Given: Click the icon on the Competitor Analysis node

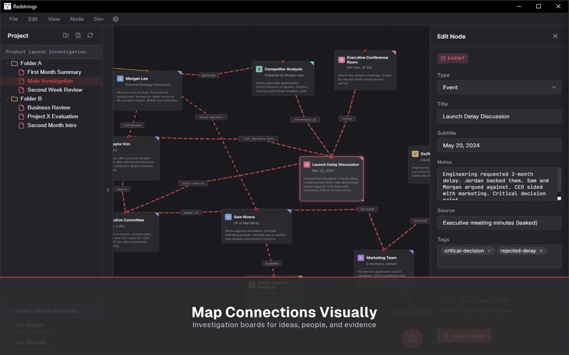Looking at the screenshot, I should [258, 69].
